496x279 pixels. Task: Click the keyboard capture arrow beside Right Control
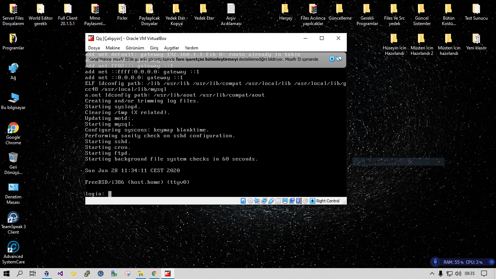(312, 201)
